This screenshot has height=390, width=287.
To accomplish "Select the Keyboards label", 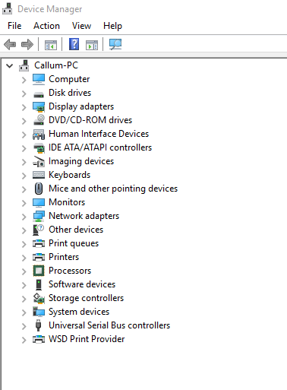I will point(69,175).
